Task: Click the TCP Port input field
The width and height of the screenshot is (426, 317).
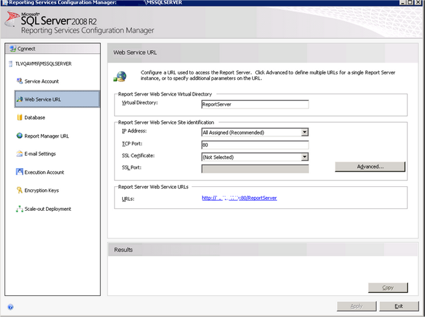Action: pos(255,145)
